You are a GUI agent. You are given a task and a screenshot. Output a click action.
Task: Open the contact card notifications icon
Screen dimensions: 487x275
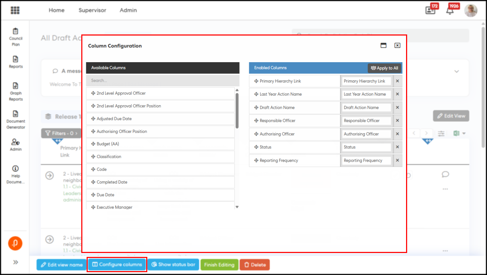tap(430, 10)
